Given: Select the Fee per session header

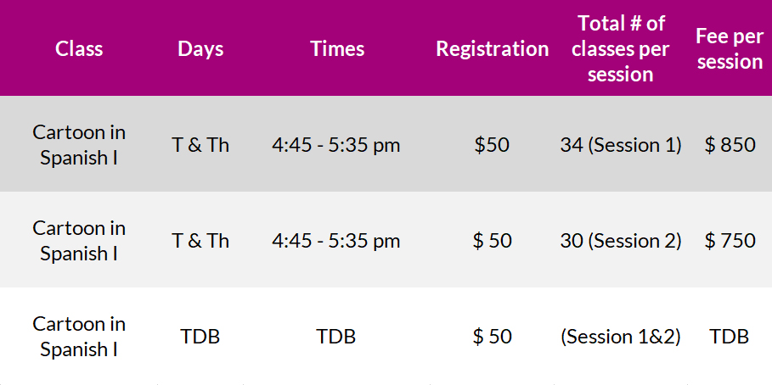Looking at the screenshot, I should coord(730,48).
